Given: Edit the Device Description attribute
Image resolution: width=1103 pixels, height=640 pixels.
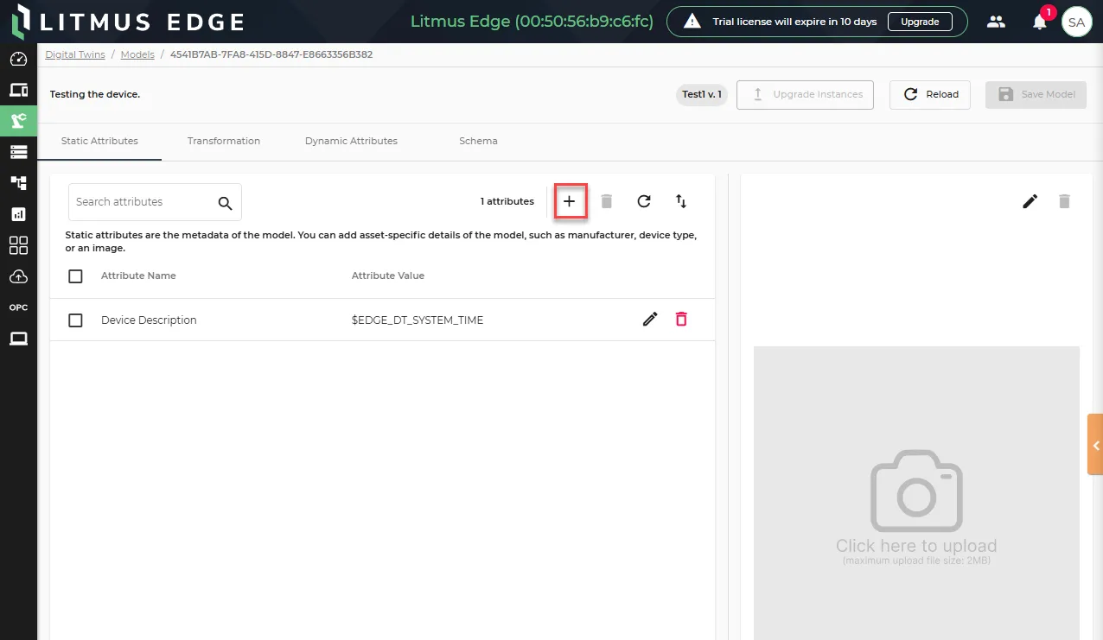Looking at the screenshot, I should (650, 320).
